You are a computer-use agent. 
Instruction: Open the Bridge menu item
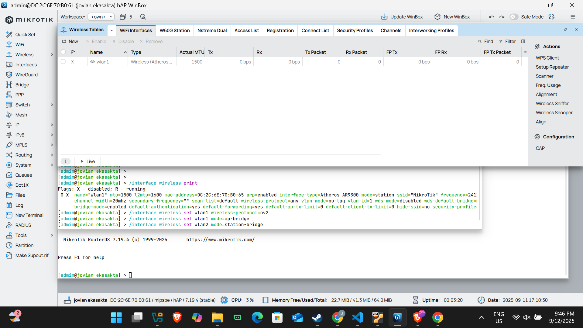coord(22,85)
